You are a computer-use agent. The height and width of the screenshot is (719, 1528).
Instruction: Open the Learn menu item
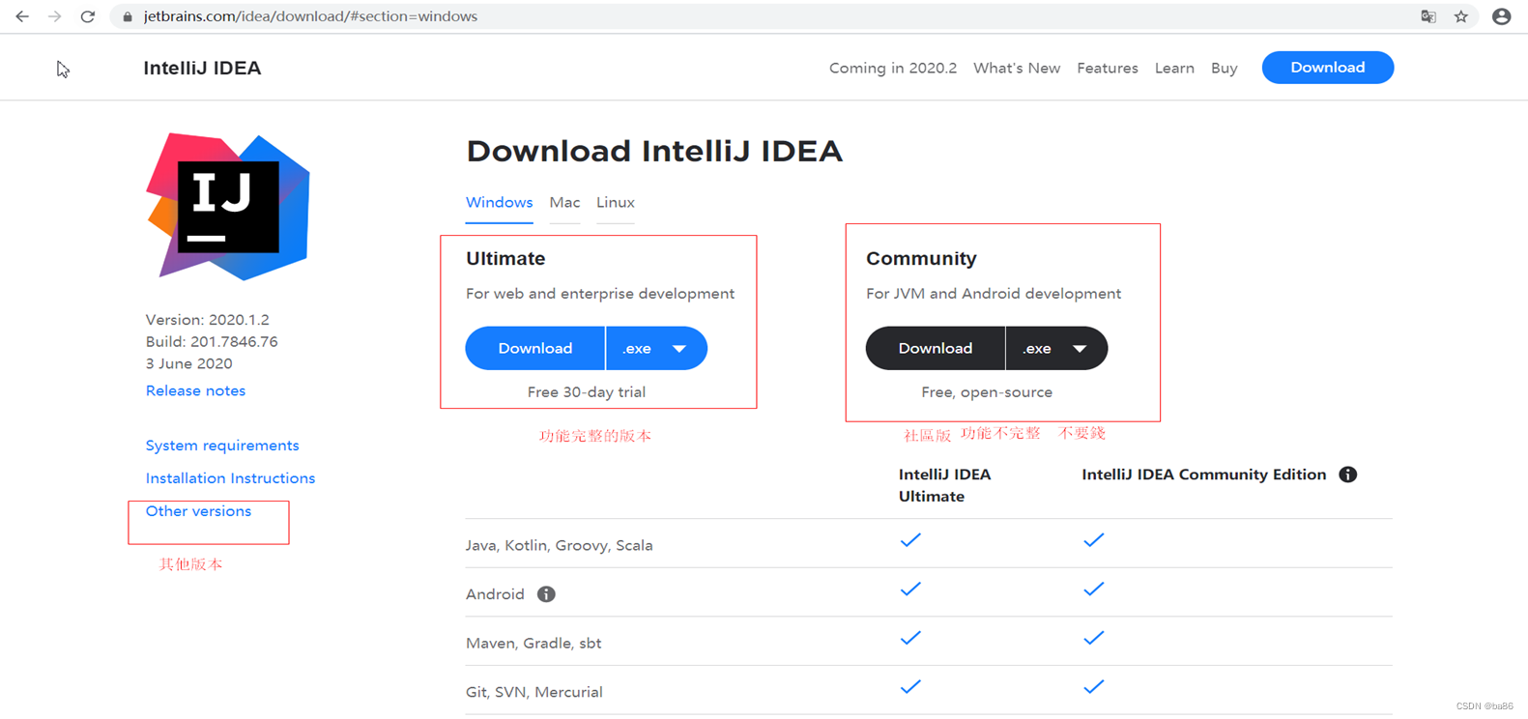tap(1174, 68)
